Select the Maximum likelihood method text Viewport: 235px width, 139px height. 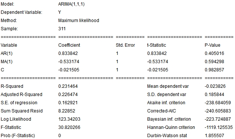79,21
